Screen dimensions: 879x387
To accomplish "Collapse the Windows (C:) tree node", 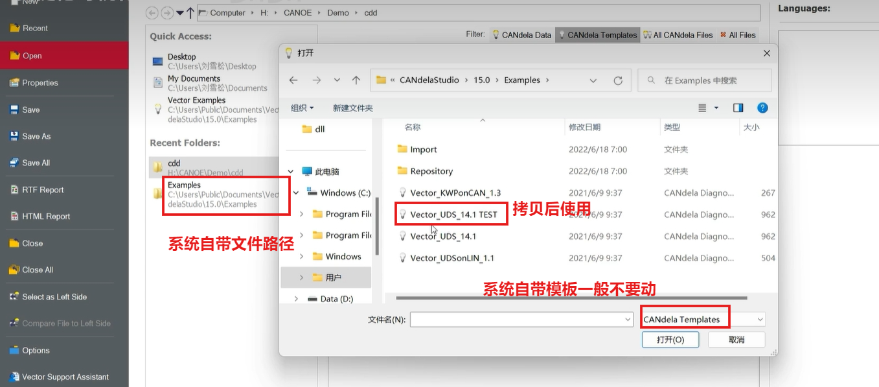I will pyautogui.click(x=296, y=193).
